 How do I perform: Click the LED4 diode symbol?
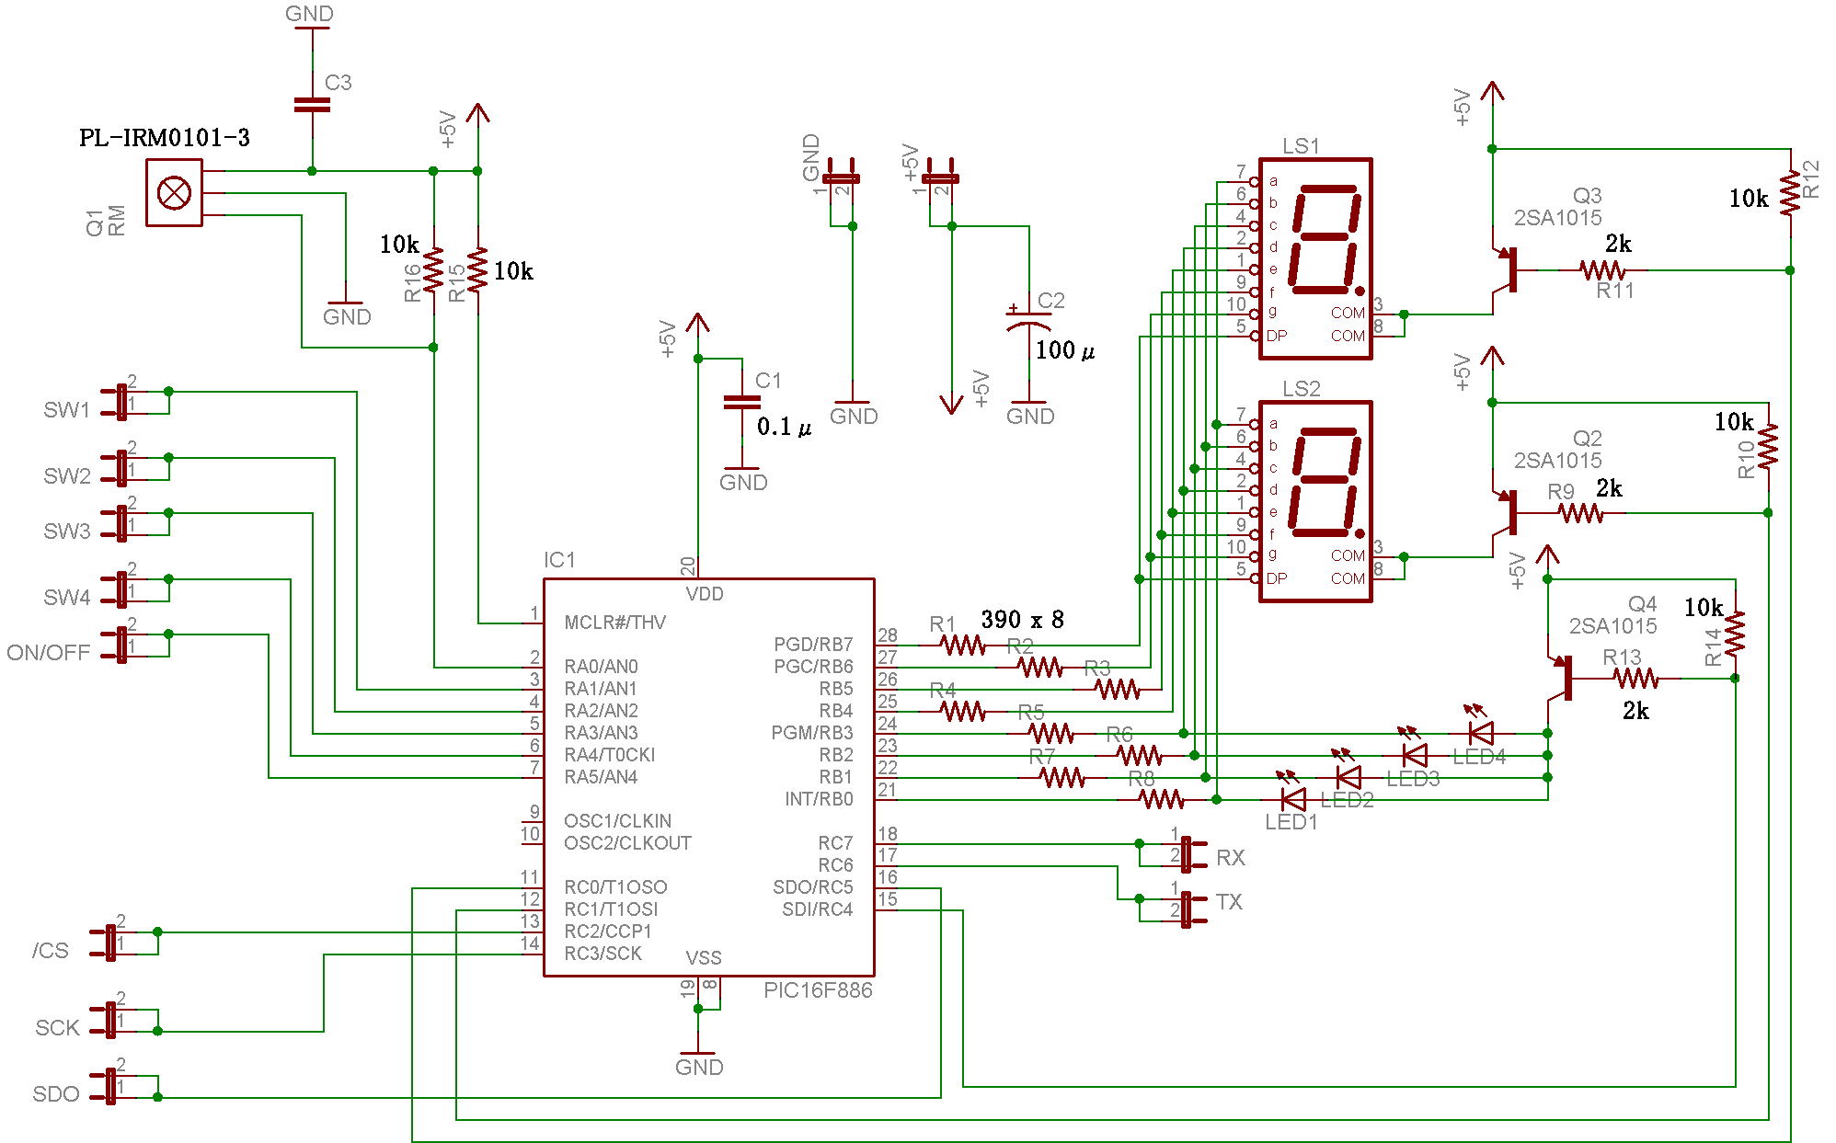pyautogui.click(x=1480, y=733)
